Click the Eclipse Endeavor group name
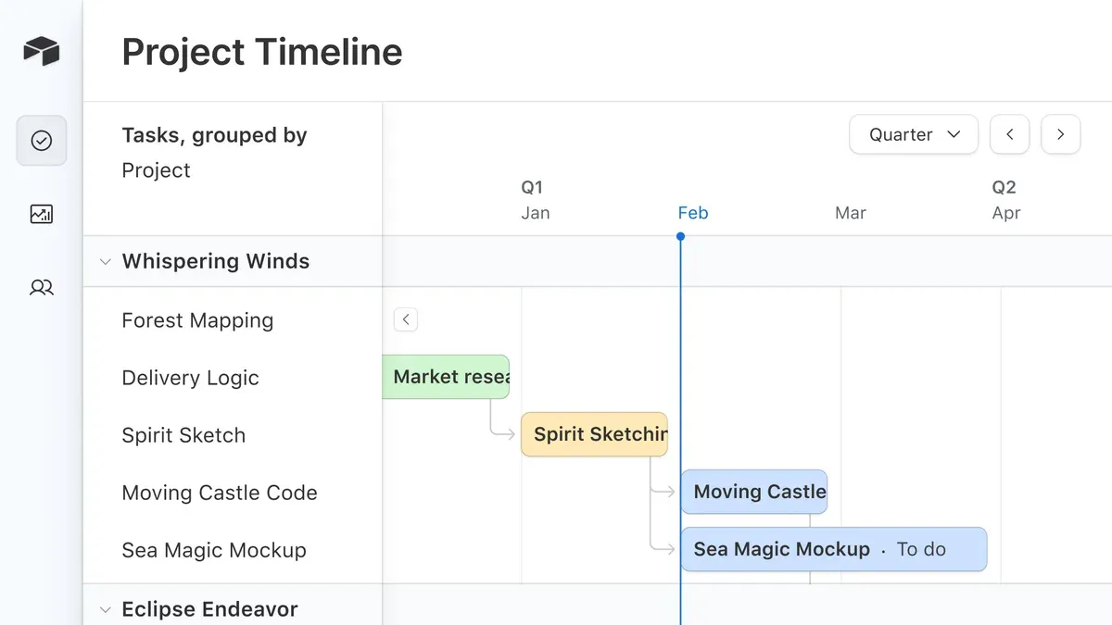Image resolution: width=1112 pixels, height=625 pixels. pyautogui.click(x=210, y=609)
